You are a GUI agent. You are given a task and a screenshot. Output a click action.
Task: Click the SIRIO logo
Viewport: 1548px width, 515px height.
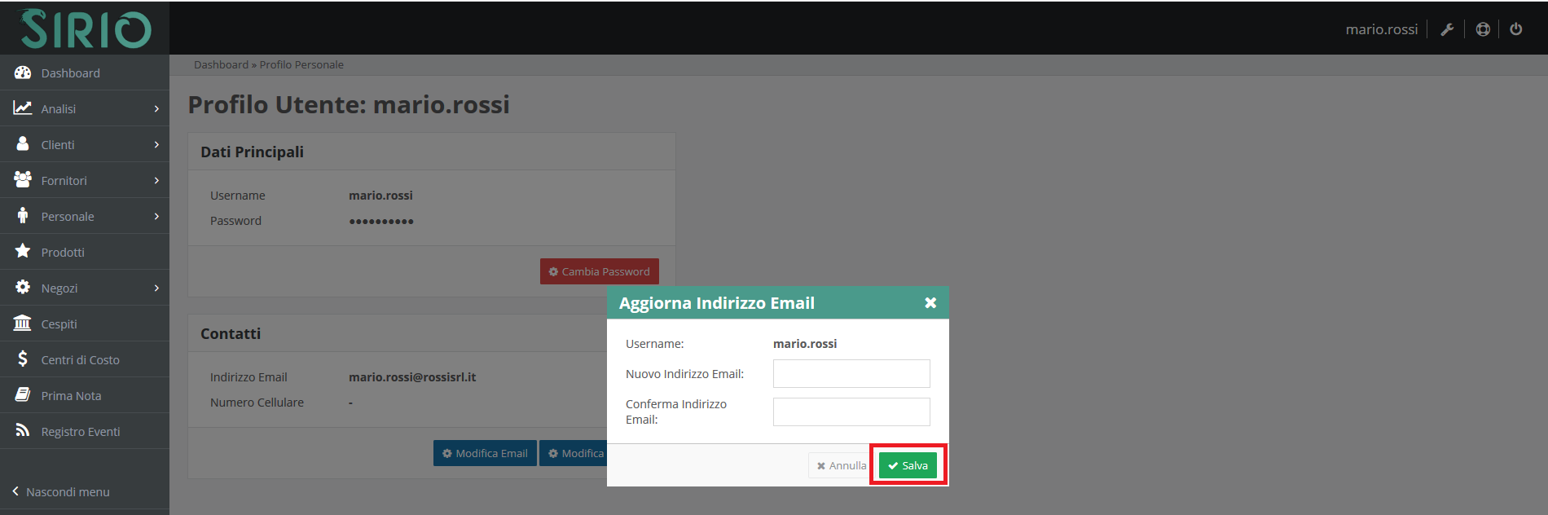(86, 29)
